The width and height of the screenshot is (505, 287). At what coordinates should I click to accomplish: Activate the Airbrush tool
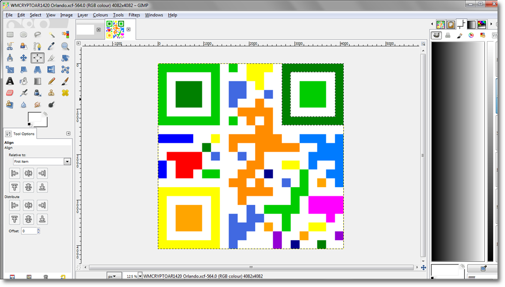[x=23, y=93]
